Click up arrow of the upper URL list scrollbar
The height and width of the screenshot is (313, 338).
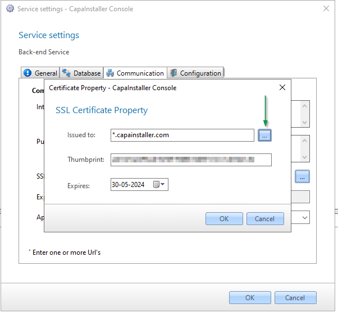click(x=304, y=106)
